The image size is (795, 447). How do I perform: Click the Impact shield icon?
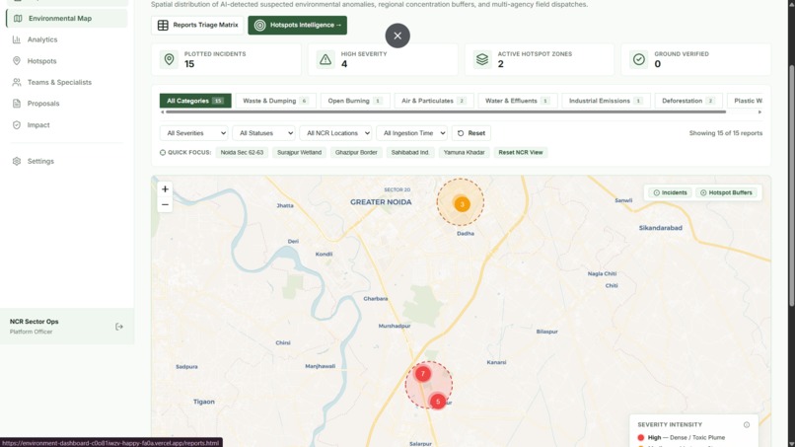pyautogui.click(x=17, y=124)
